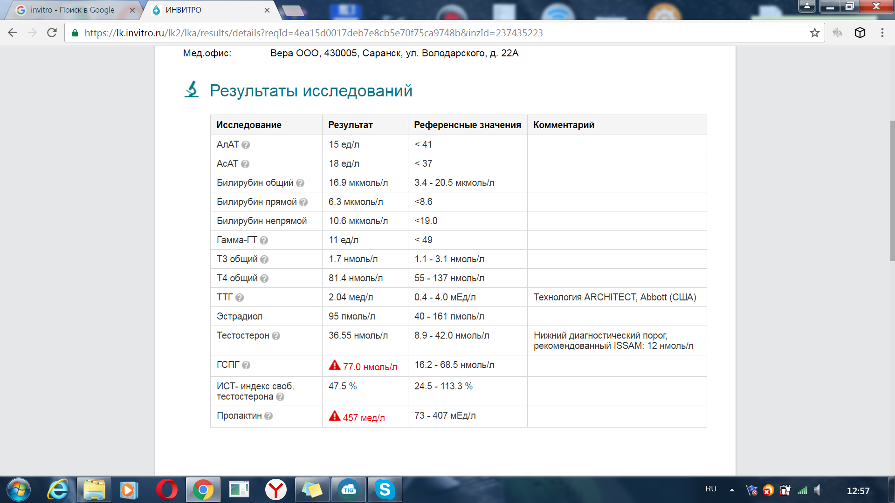The width and height of the screenshot is (895, 503).
Task: Click the Пролактин warning triangle icon
Action: (335, 416)
